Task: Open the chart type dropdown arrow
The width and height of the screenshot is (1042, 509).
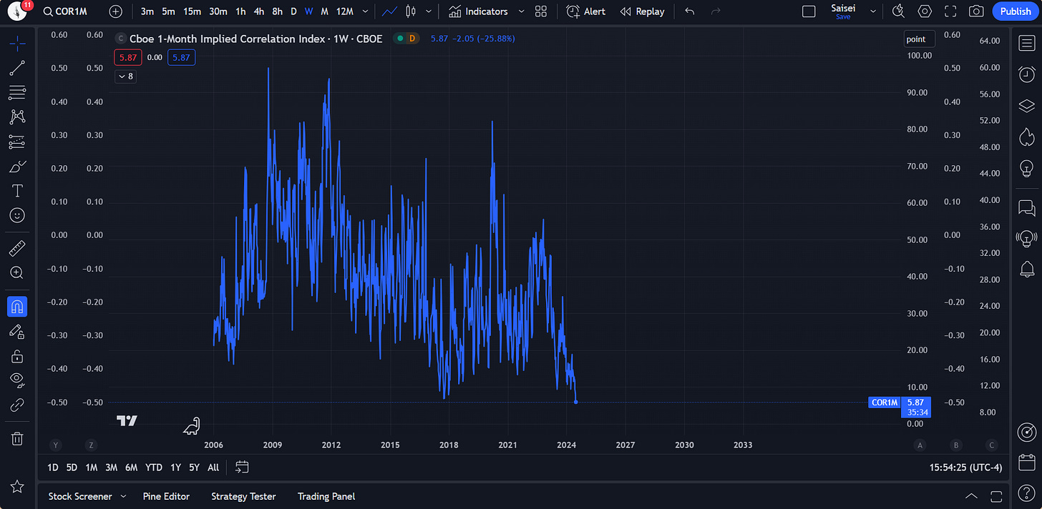Action: 429,11
